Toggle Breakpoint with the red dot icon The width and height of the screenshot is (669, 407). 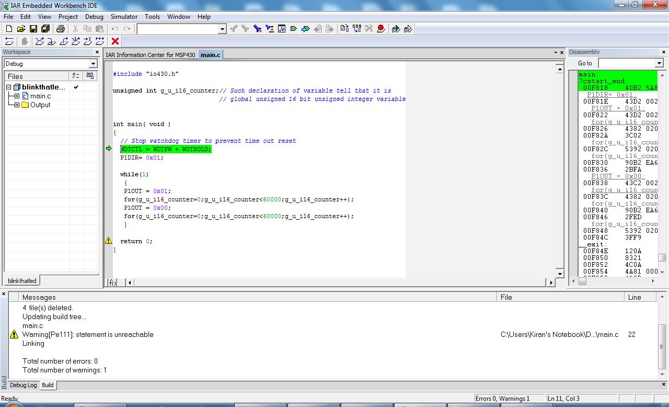[381, 29]
